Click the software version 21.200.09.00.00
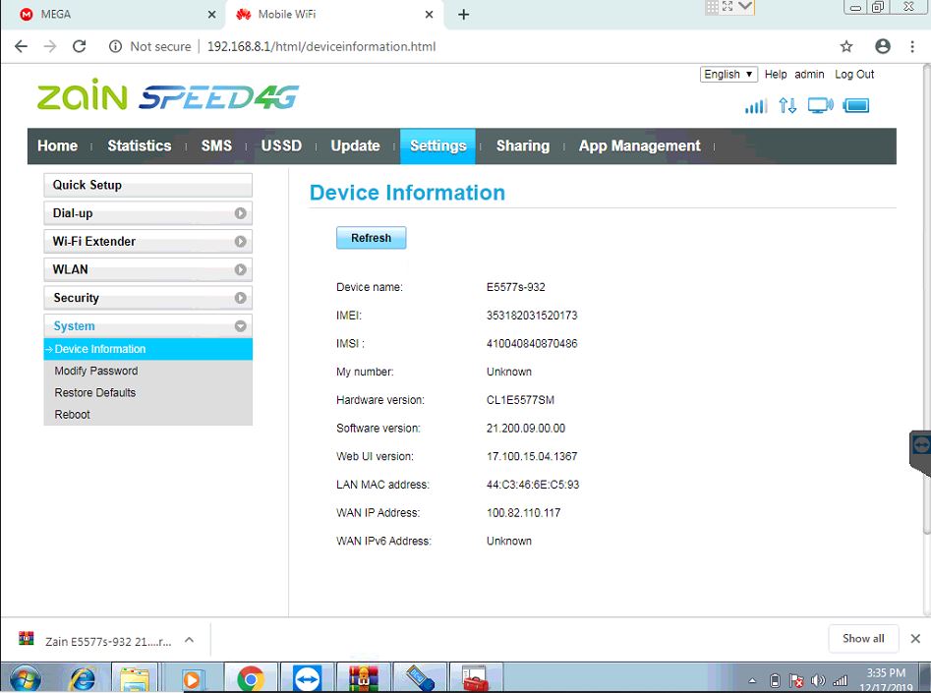931x693 pixels. point(525,429)
